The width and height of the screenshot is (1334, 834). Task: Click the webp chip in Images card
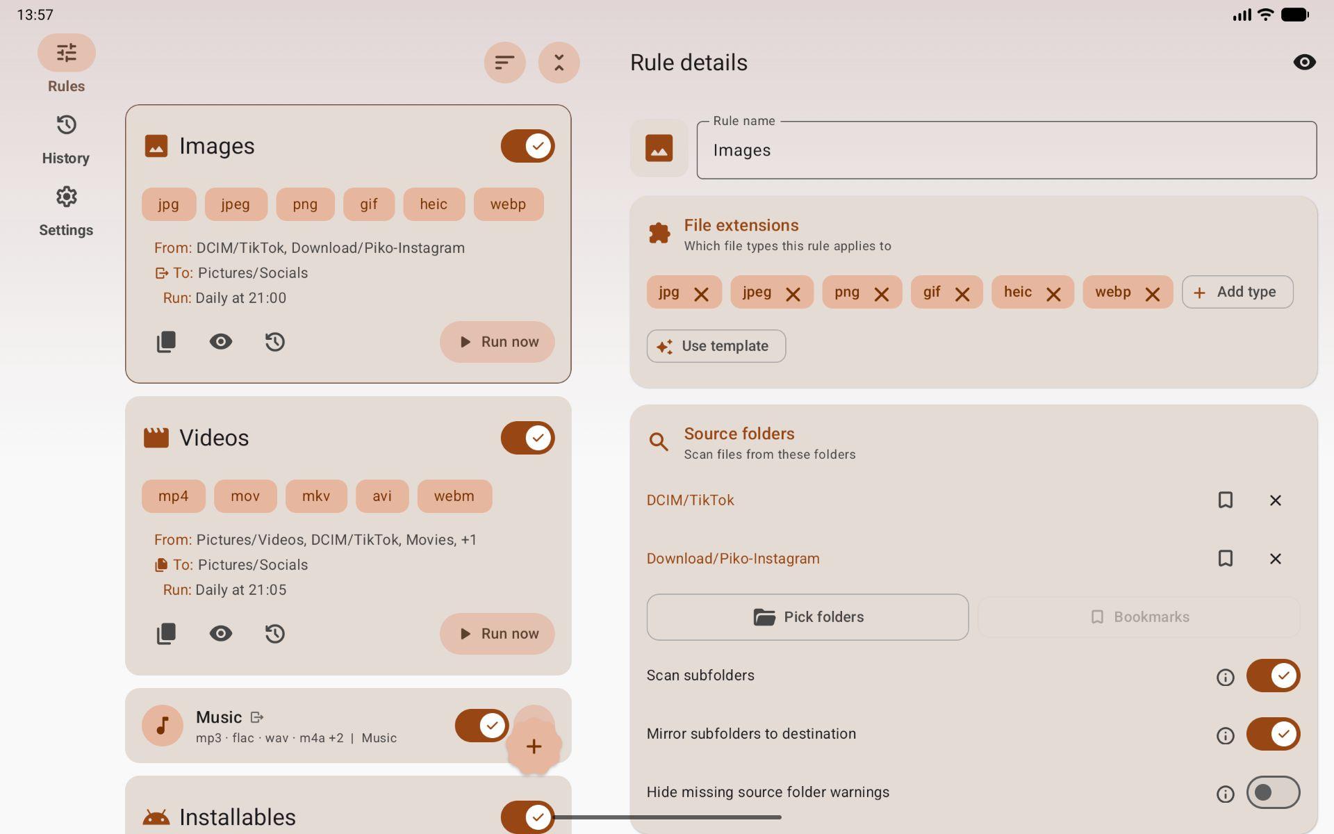pyautogui.click(x=509, y=204)
